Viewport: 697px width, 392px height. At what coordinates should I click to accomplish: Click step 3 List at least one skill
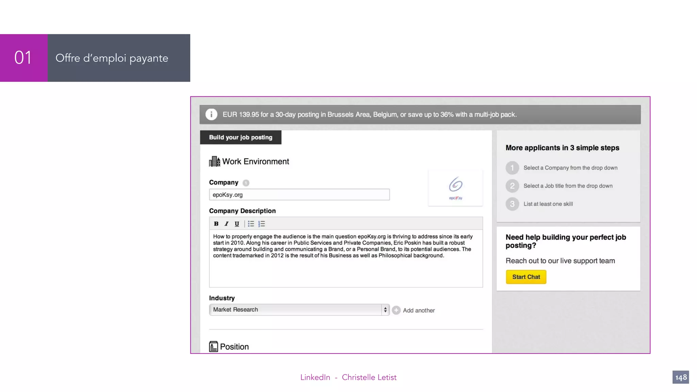pos(548,204)
